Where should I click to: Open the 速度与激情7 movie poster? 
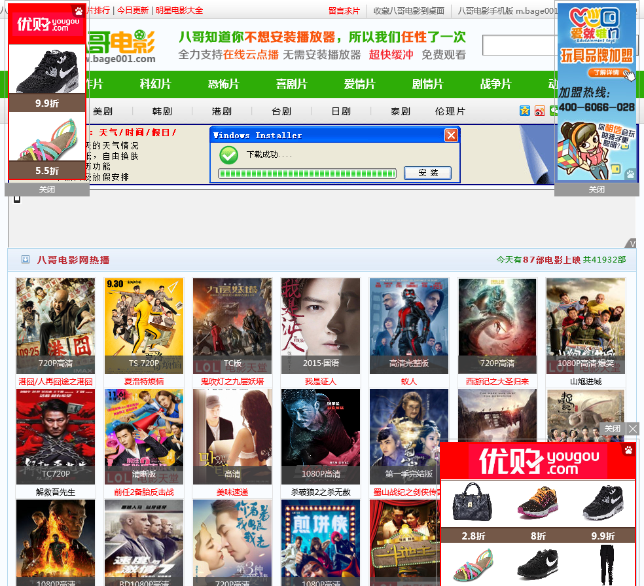coord(144,543)
